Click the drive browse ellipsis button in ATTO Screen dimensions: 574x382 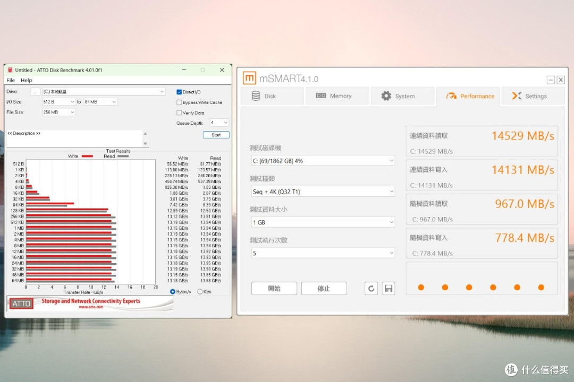[x=35, y=92]
